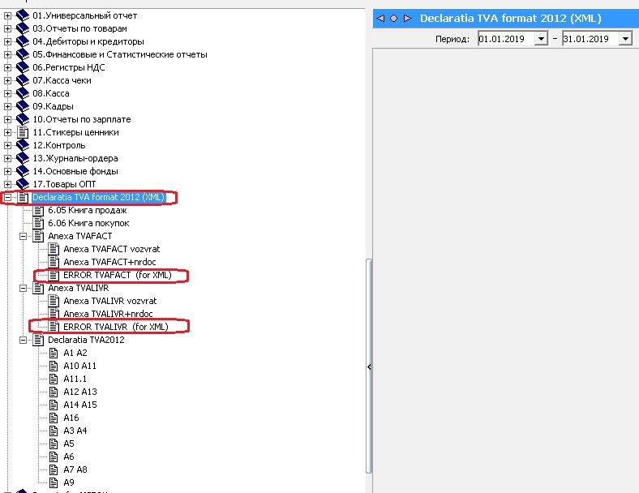This screenshot has width=639, height=493.
Task: Click the book icon beside 01.Универсальный отчет
Action: (23, 15)
